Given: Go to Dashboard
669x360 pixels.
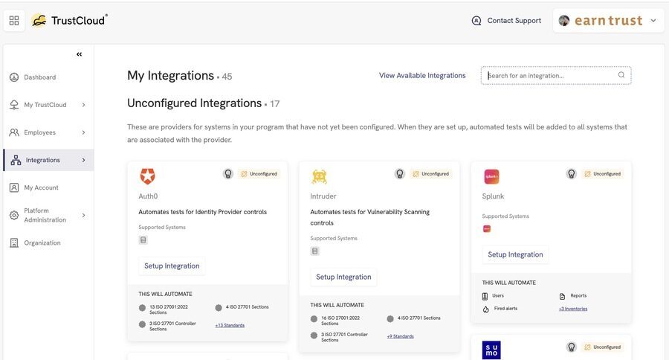Looking at the screenshot, I should (x=39, y=77).
